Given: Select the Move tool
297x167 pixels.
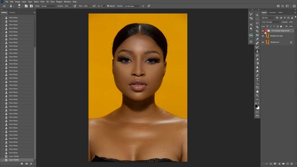Looking at the screenshot, I should tap(257, 15).
